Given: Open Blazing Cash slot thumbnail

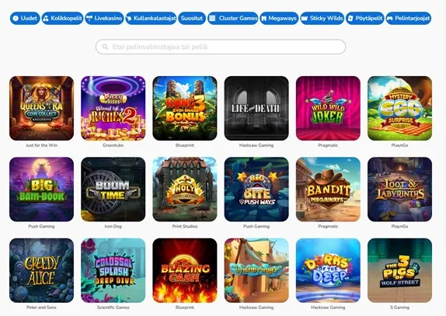Looking at the screenshot, I should pyautogui.click(x=185, y=270).
